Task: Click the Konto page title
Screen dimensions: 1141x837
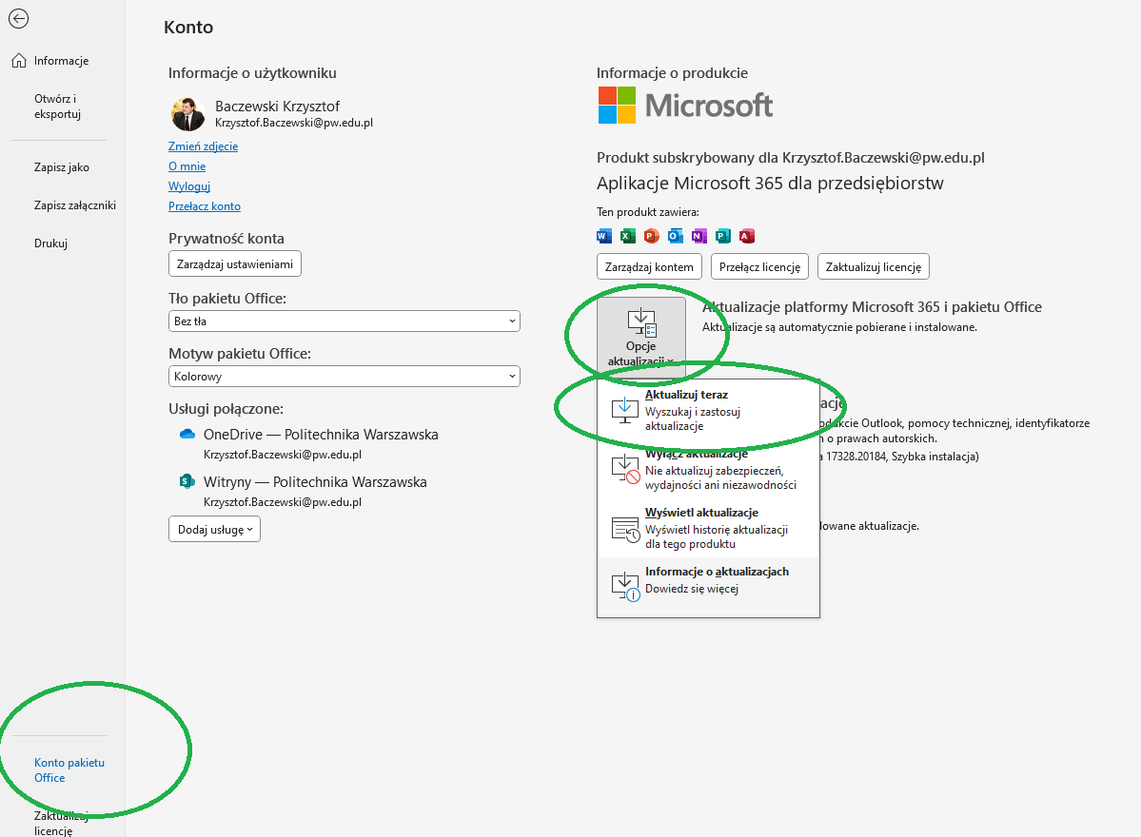Action: (188, 27)
